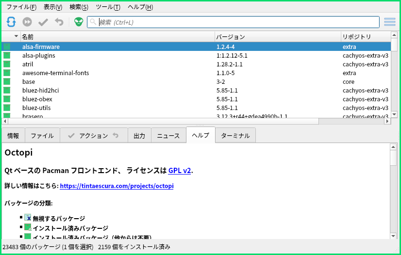The width and height of the screenshot is (401, 255).
Task: Click the sync database refresh icon
Action: (11, 22)
